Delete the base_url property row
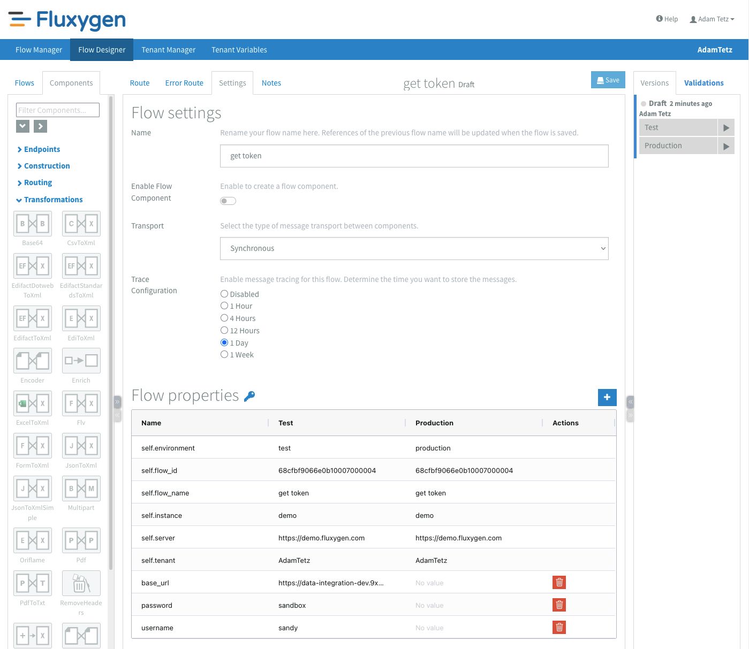 point(559,583)
